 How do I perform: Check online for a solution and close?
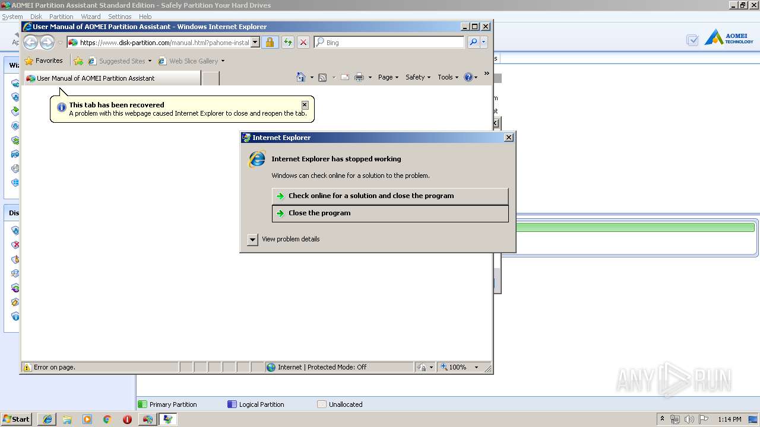coord(390,196)
